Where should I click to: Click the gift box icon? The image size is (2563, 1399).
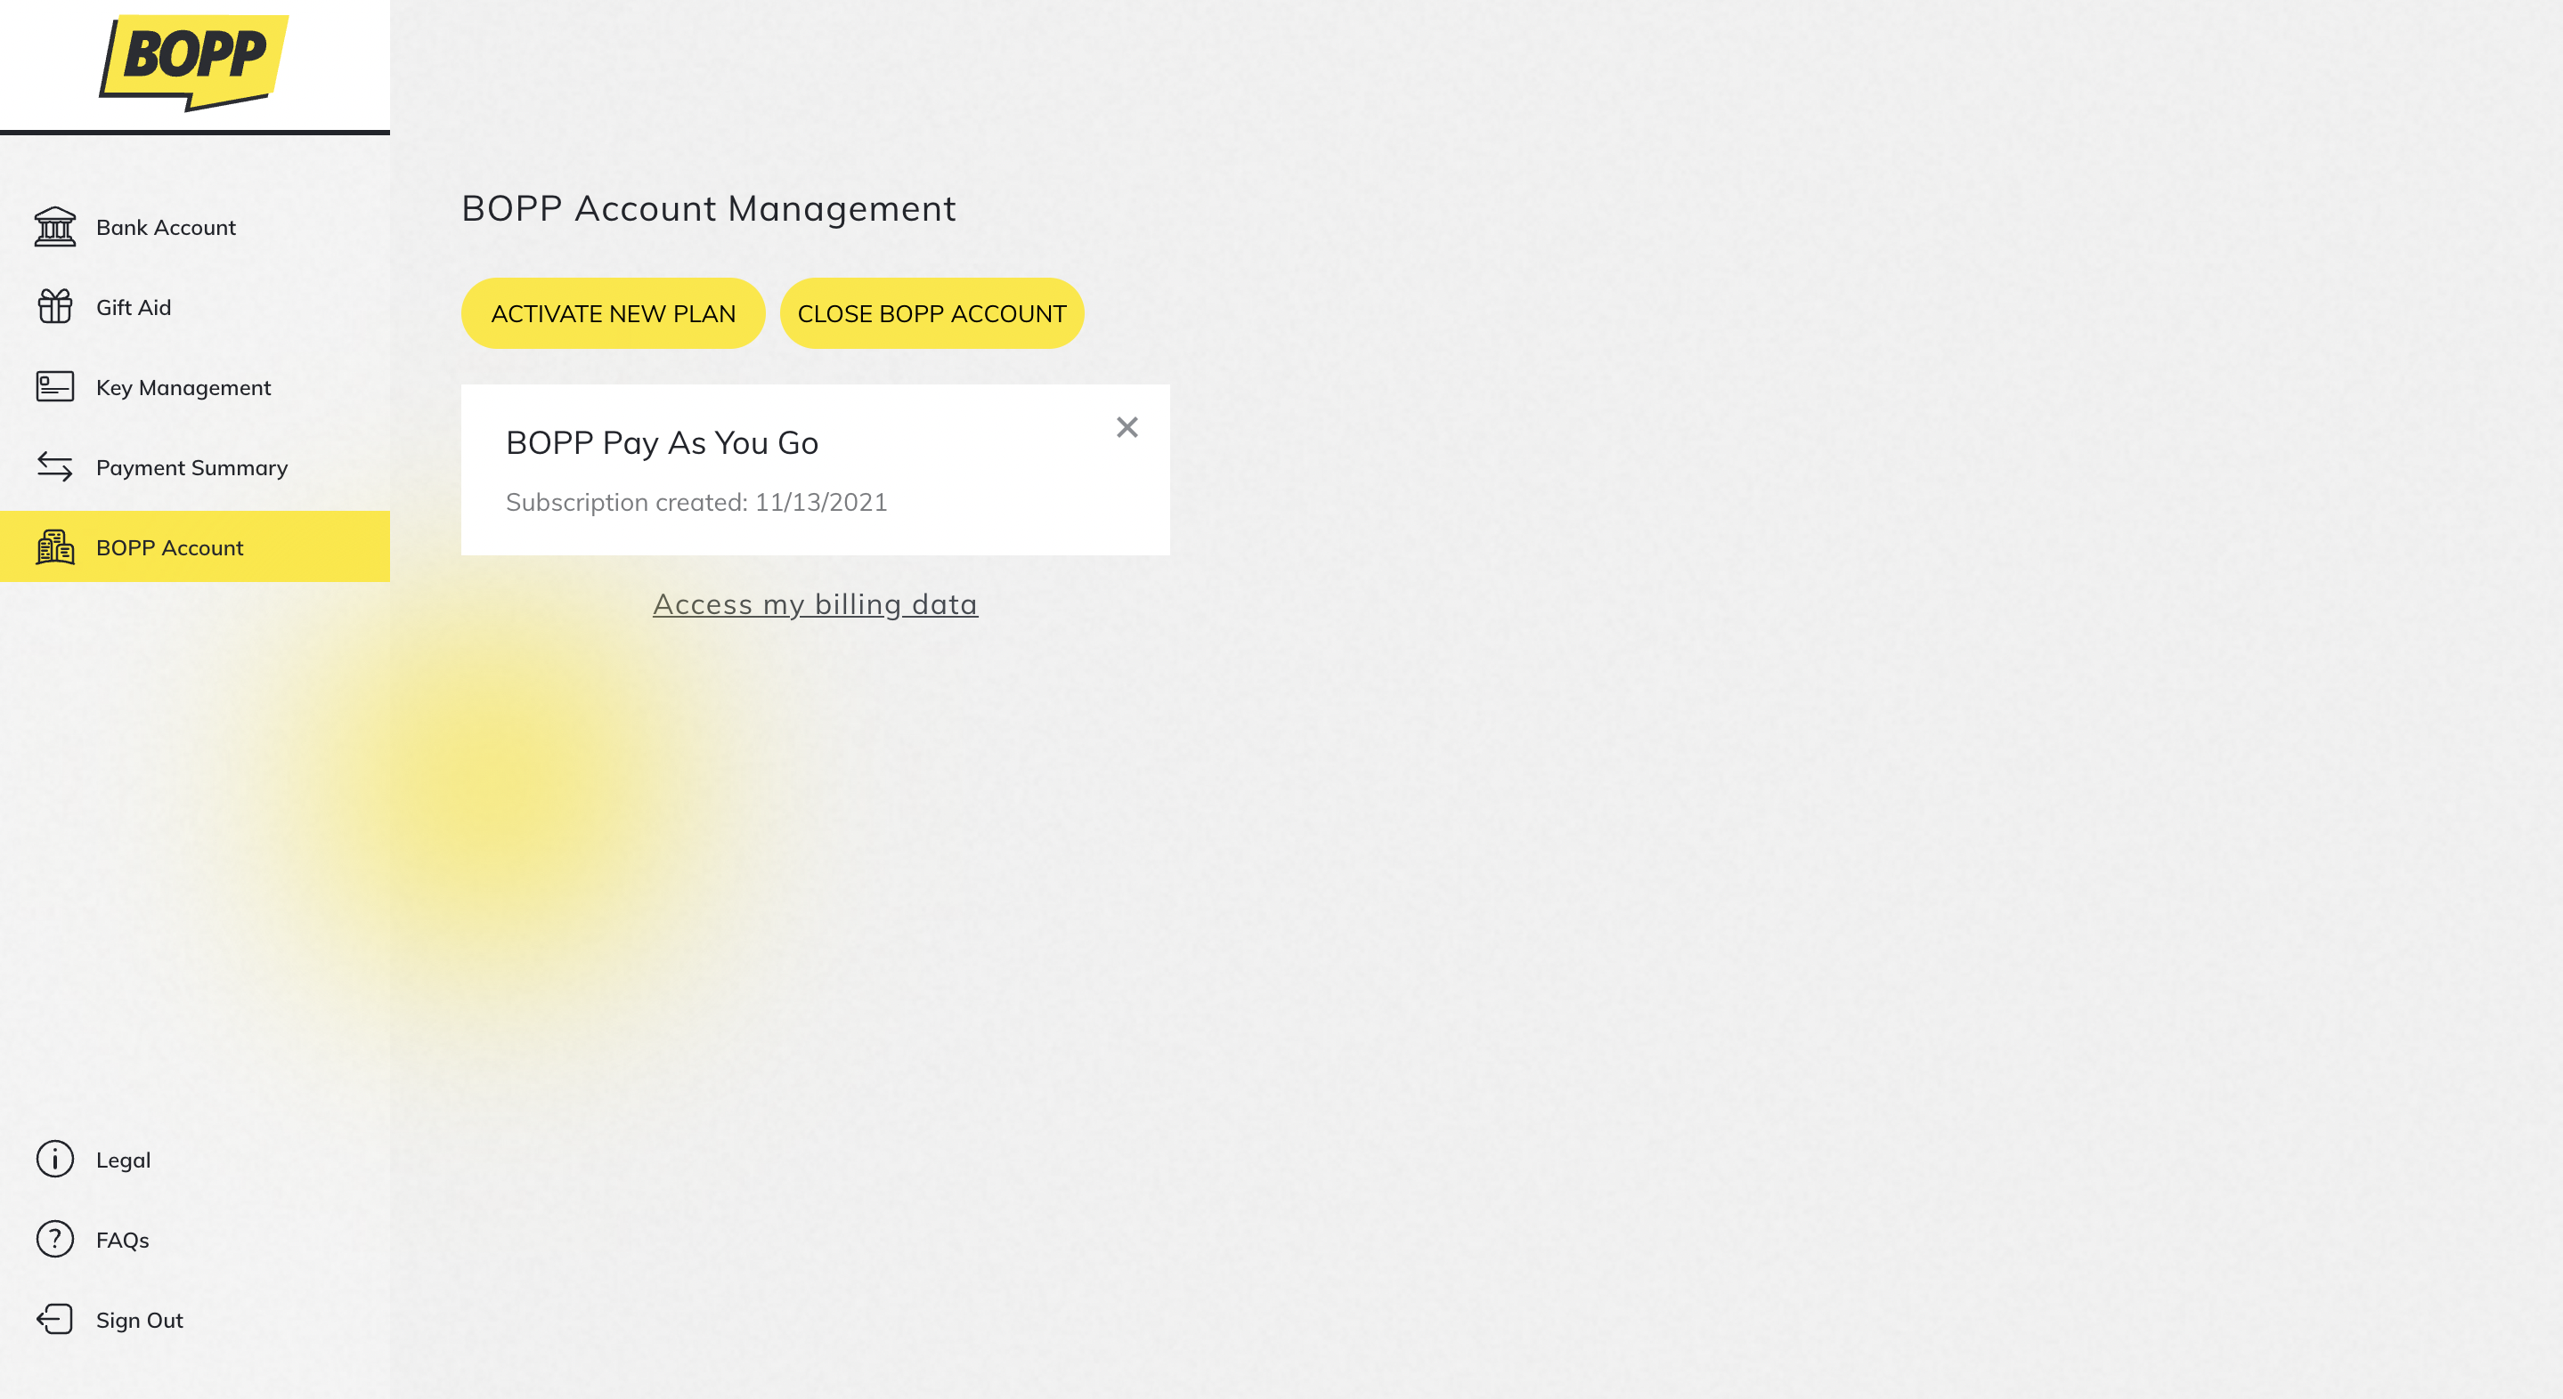(x=54, y=306)
